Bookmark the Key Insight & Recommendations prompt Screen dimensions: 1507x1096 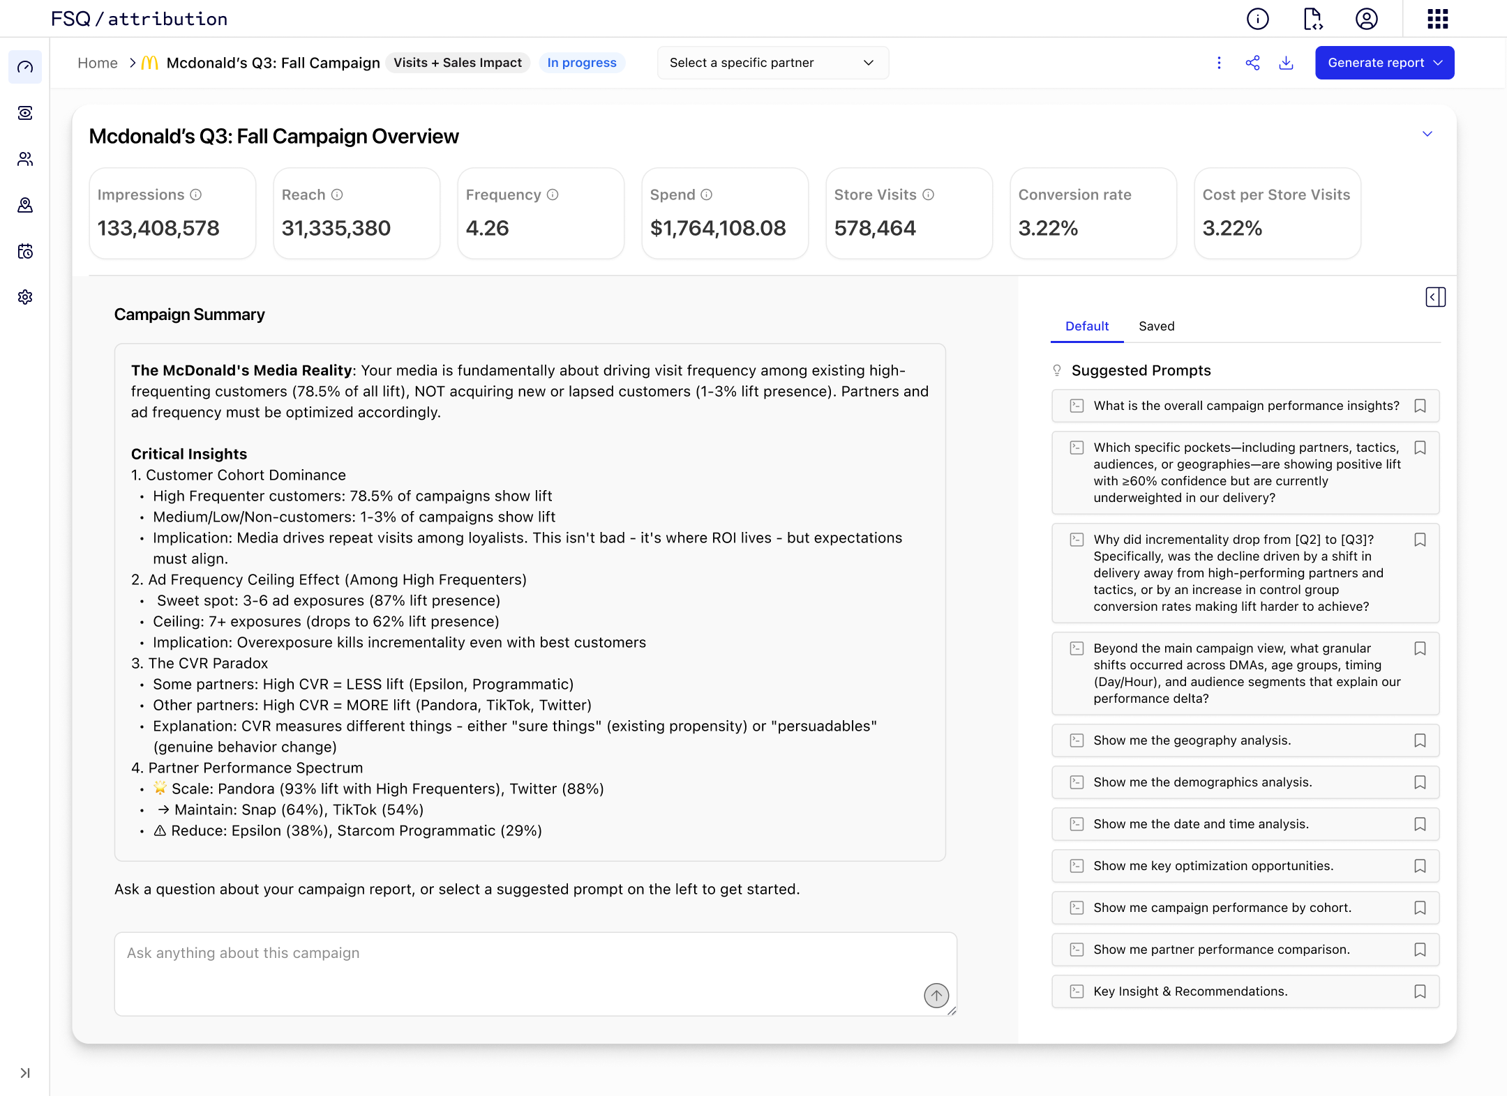point(1420,991)
